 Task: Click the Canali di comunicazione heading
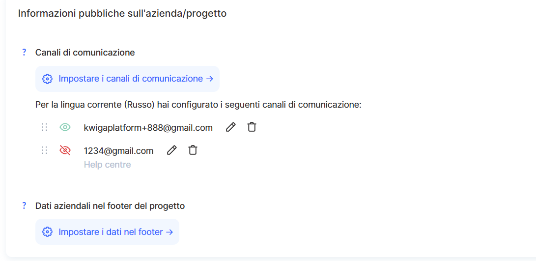point(85,53)
